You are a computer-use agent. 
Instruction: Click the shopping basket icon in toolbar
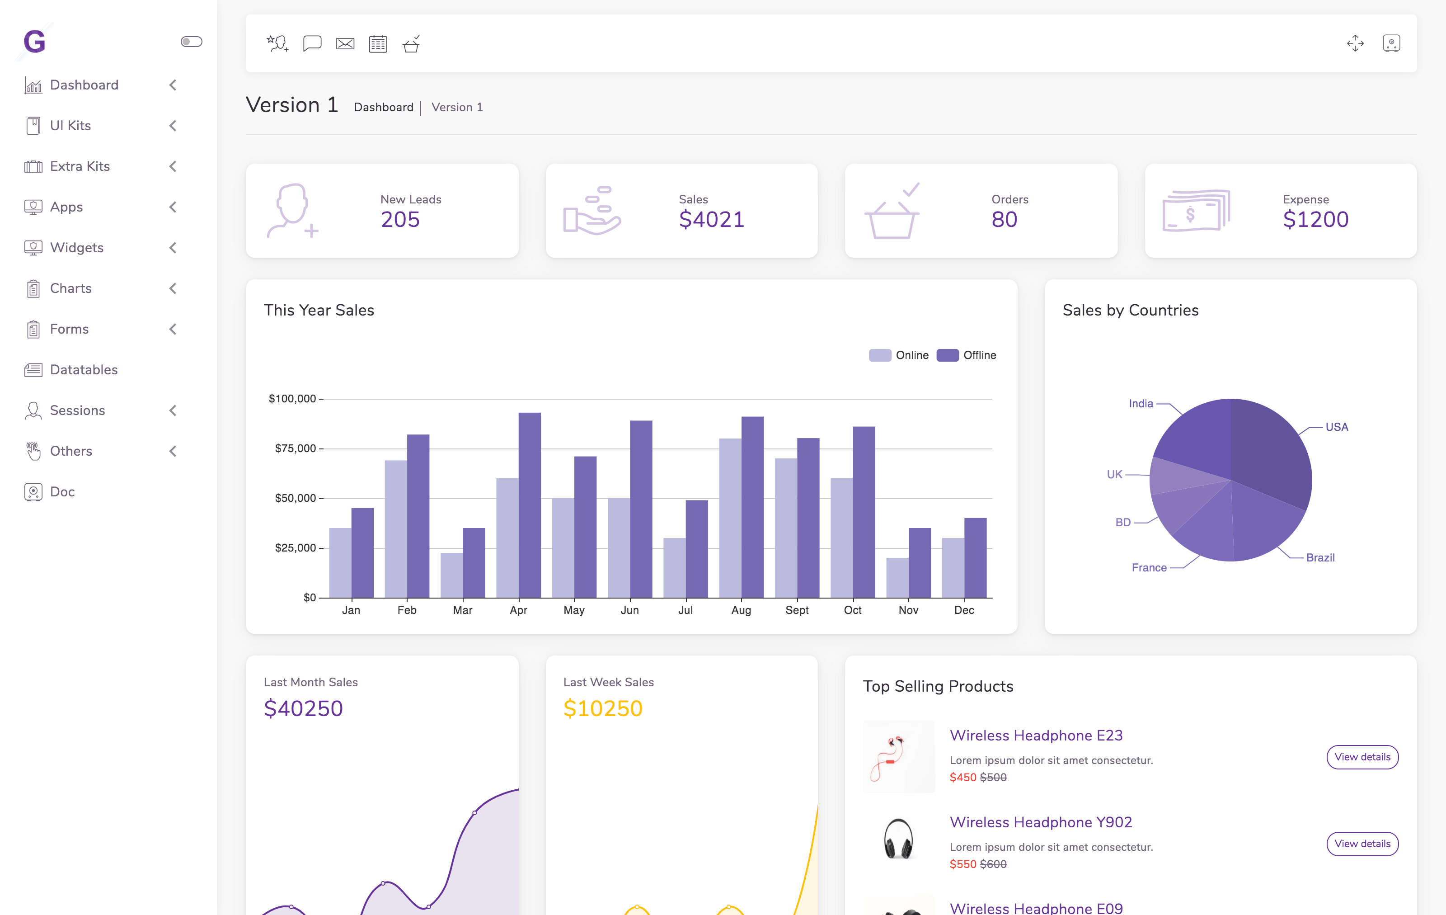tap(411, 43)
